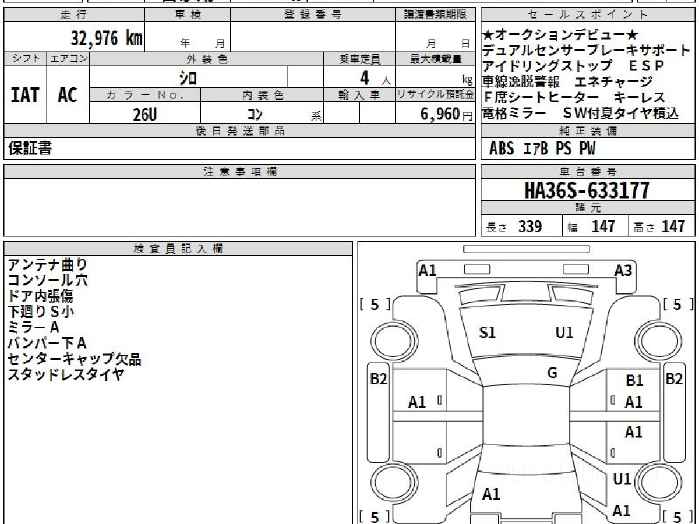Click the 純正装備 header

[x=588, y=131]
